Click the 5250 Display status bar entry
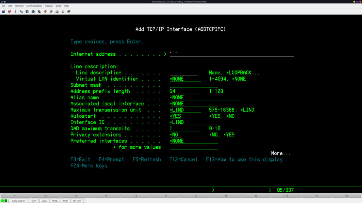 (x=18, y=201)
